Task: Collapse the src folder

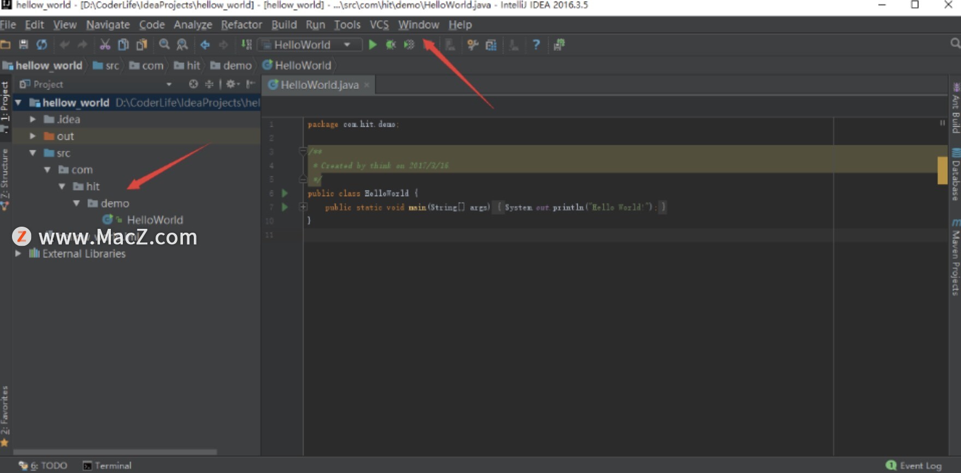Action: [x=33, y=153]
